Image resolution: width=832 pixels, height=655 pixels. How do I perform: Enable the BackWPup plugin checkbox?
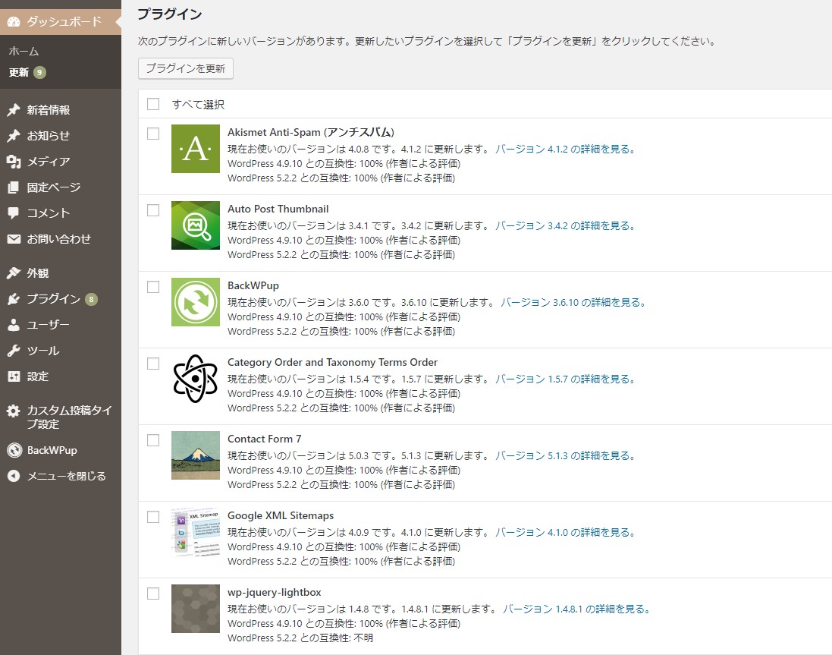click(153, 287)
